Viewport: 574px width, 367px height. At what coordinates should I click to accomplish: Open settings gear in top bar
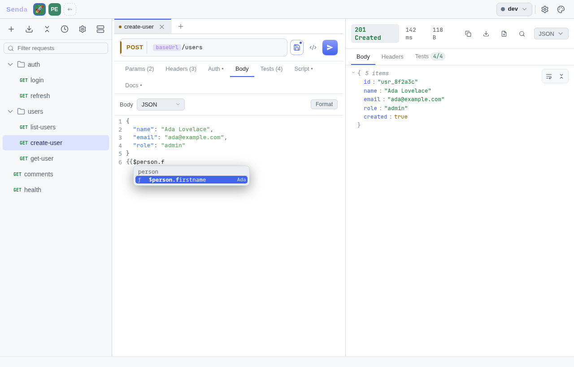coord(545,9)
